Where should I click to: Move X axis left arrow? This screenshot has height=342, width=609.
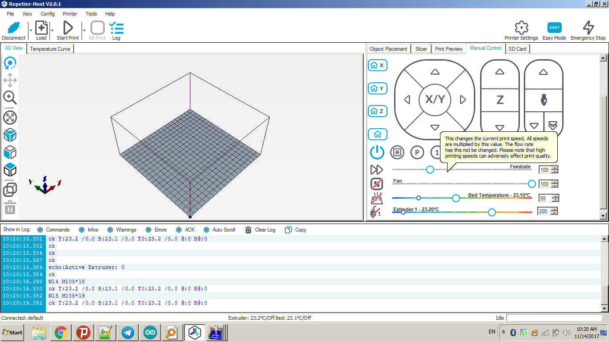(407, 100)
